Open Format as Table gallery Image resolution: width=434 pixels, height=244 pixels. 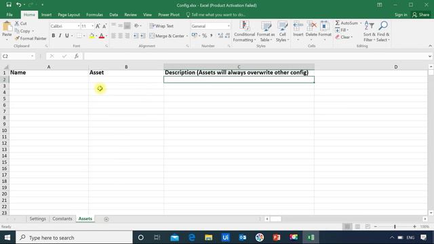[x=266, y=31]
